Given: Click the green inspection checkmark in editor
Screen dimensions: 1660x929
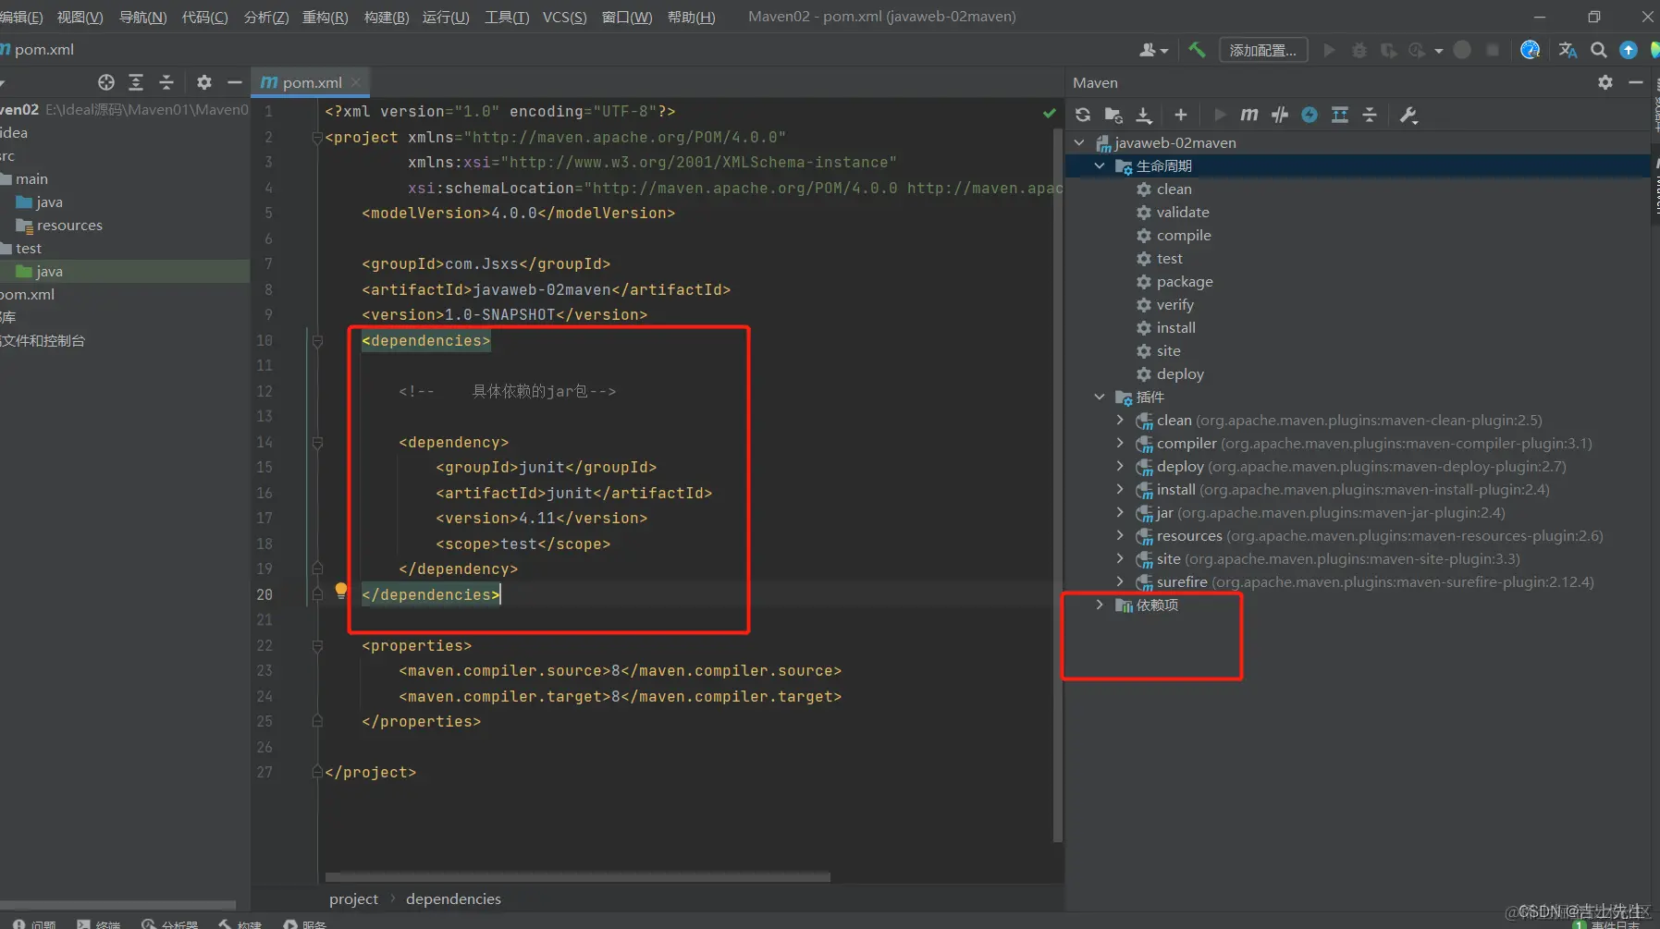Looking at the screenshot, I should click(x=1050, y=113).
